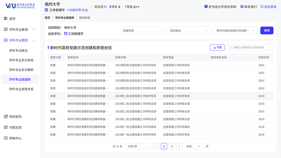
Task: Click the 问题反馈 message icon
Action: click(x=6, y=127)
